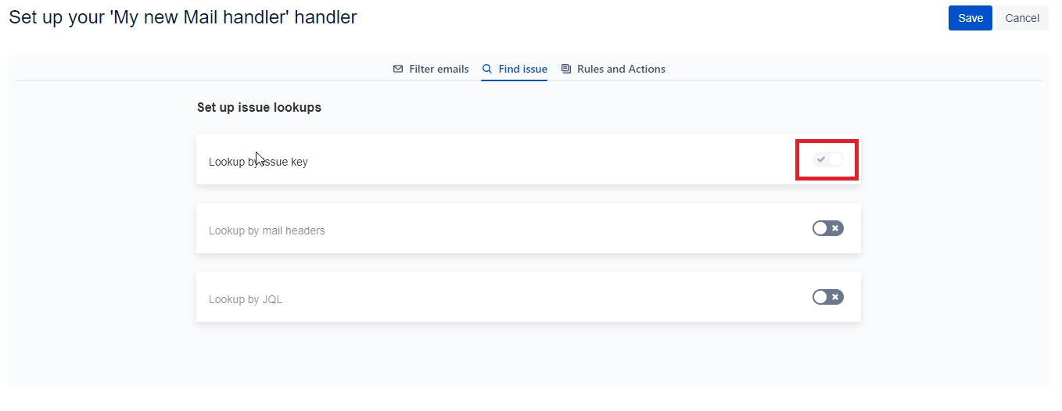Viewport: 1062px width, 411px height.
Task: Click the magnifier icon beside Find issue
Action: point(487,69)
